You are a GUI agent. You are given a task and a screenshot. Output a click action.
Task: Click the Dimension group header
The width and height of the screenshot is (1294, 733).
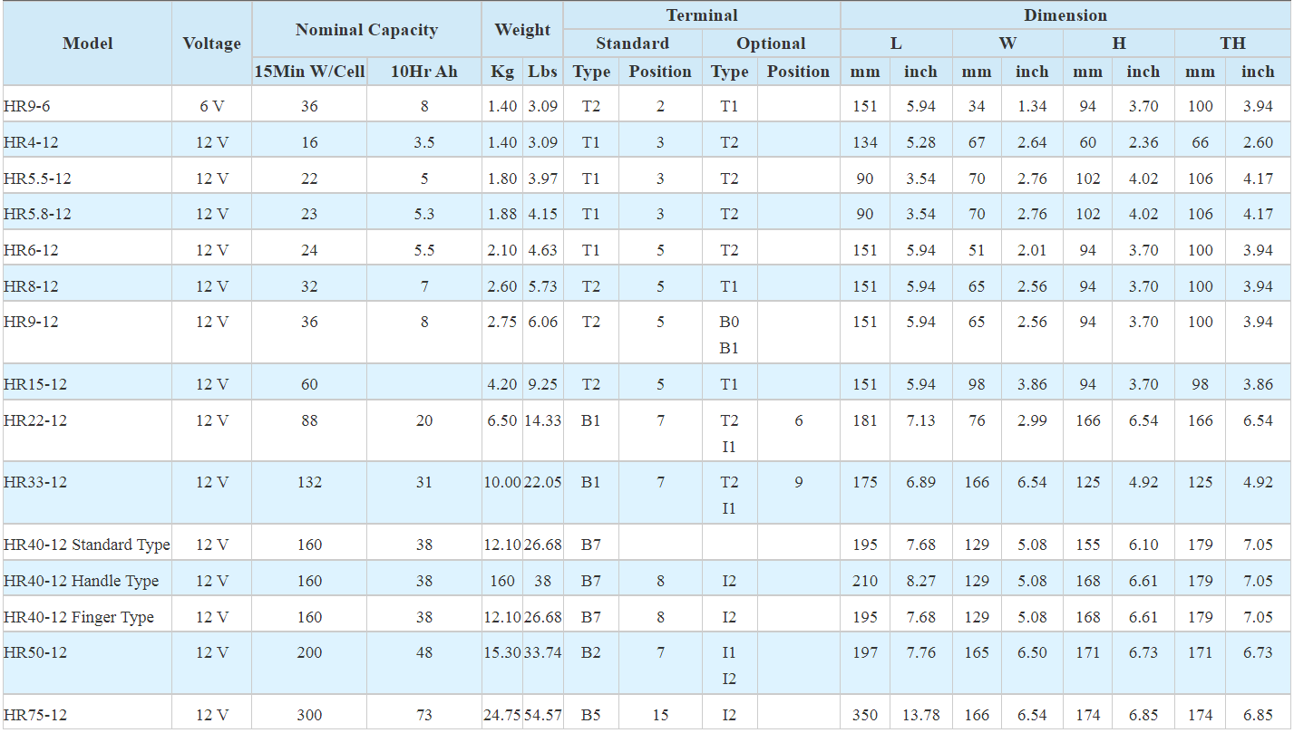point(1065,15)
